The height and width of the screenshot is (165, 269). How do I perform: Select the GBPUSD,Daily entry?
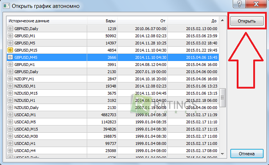pyautogui.click(x=113, y=72)
